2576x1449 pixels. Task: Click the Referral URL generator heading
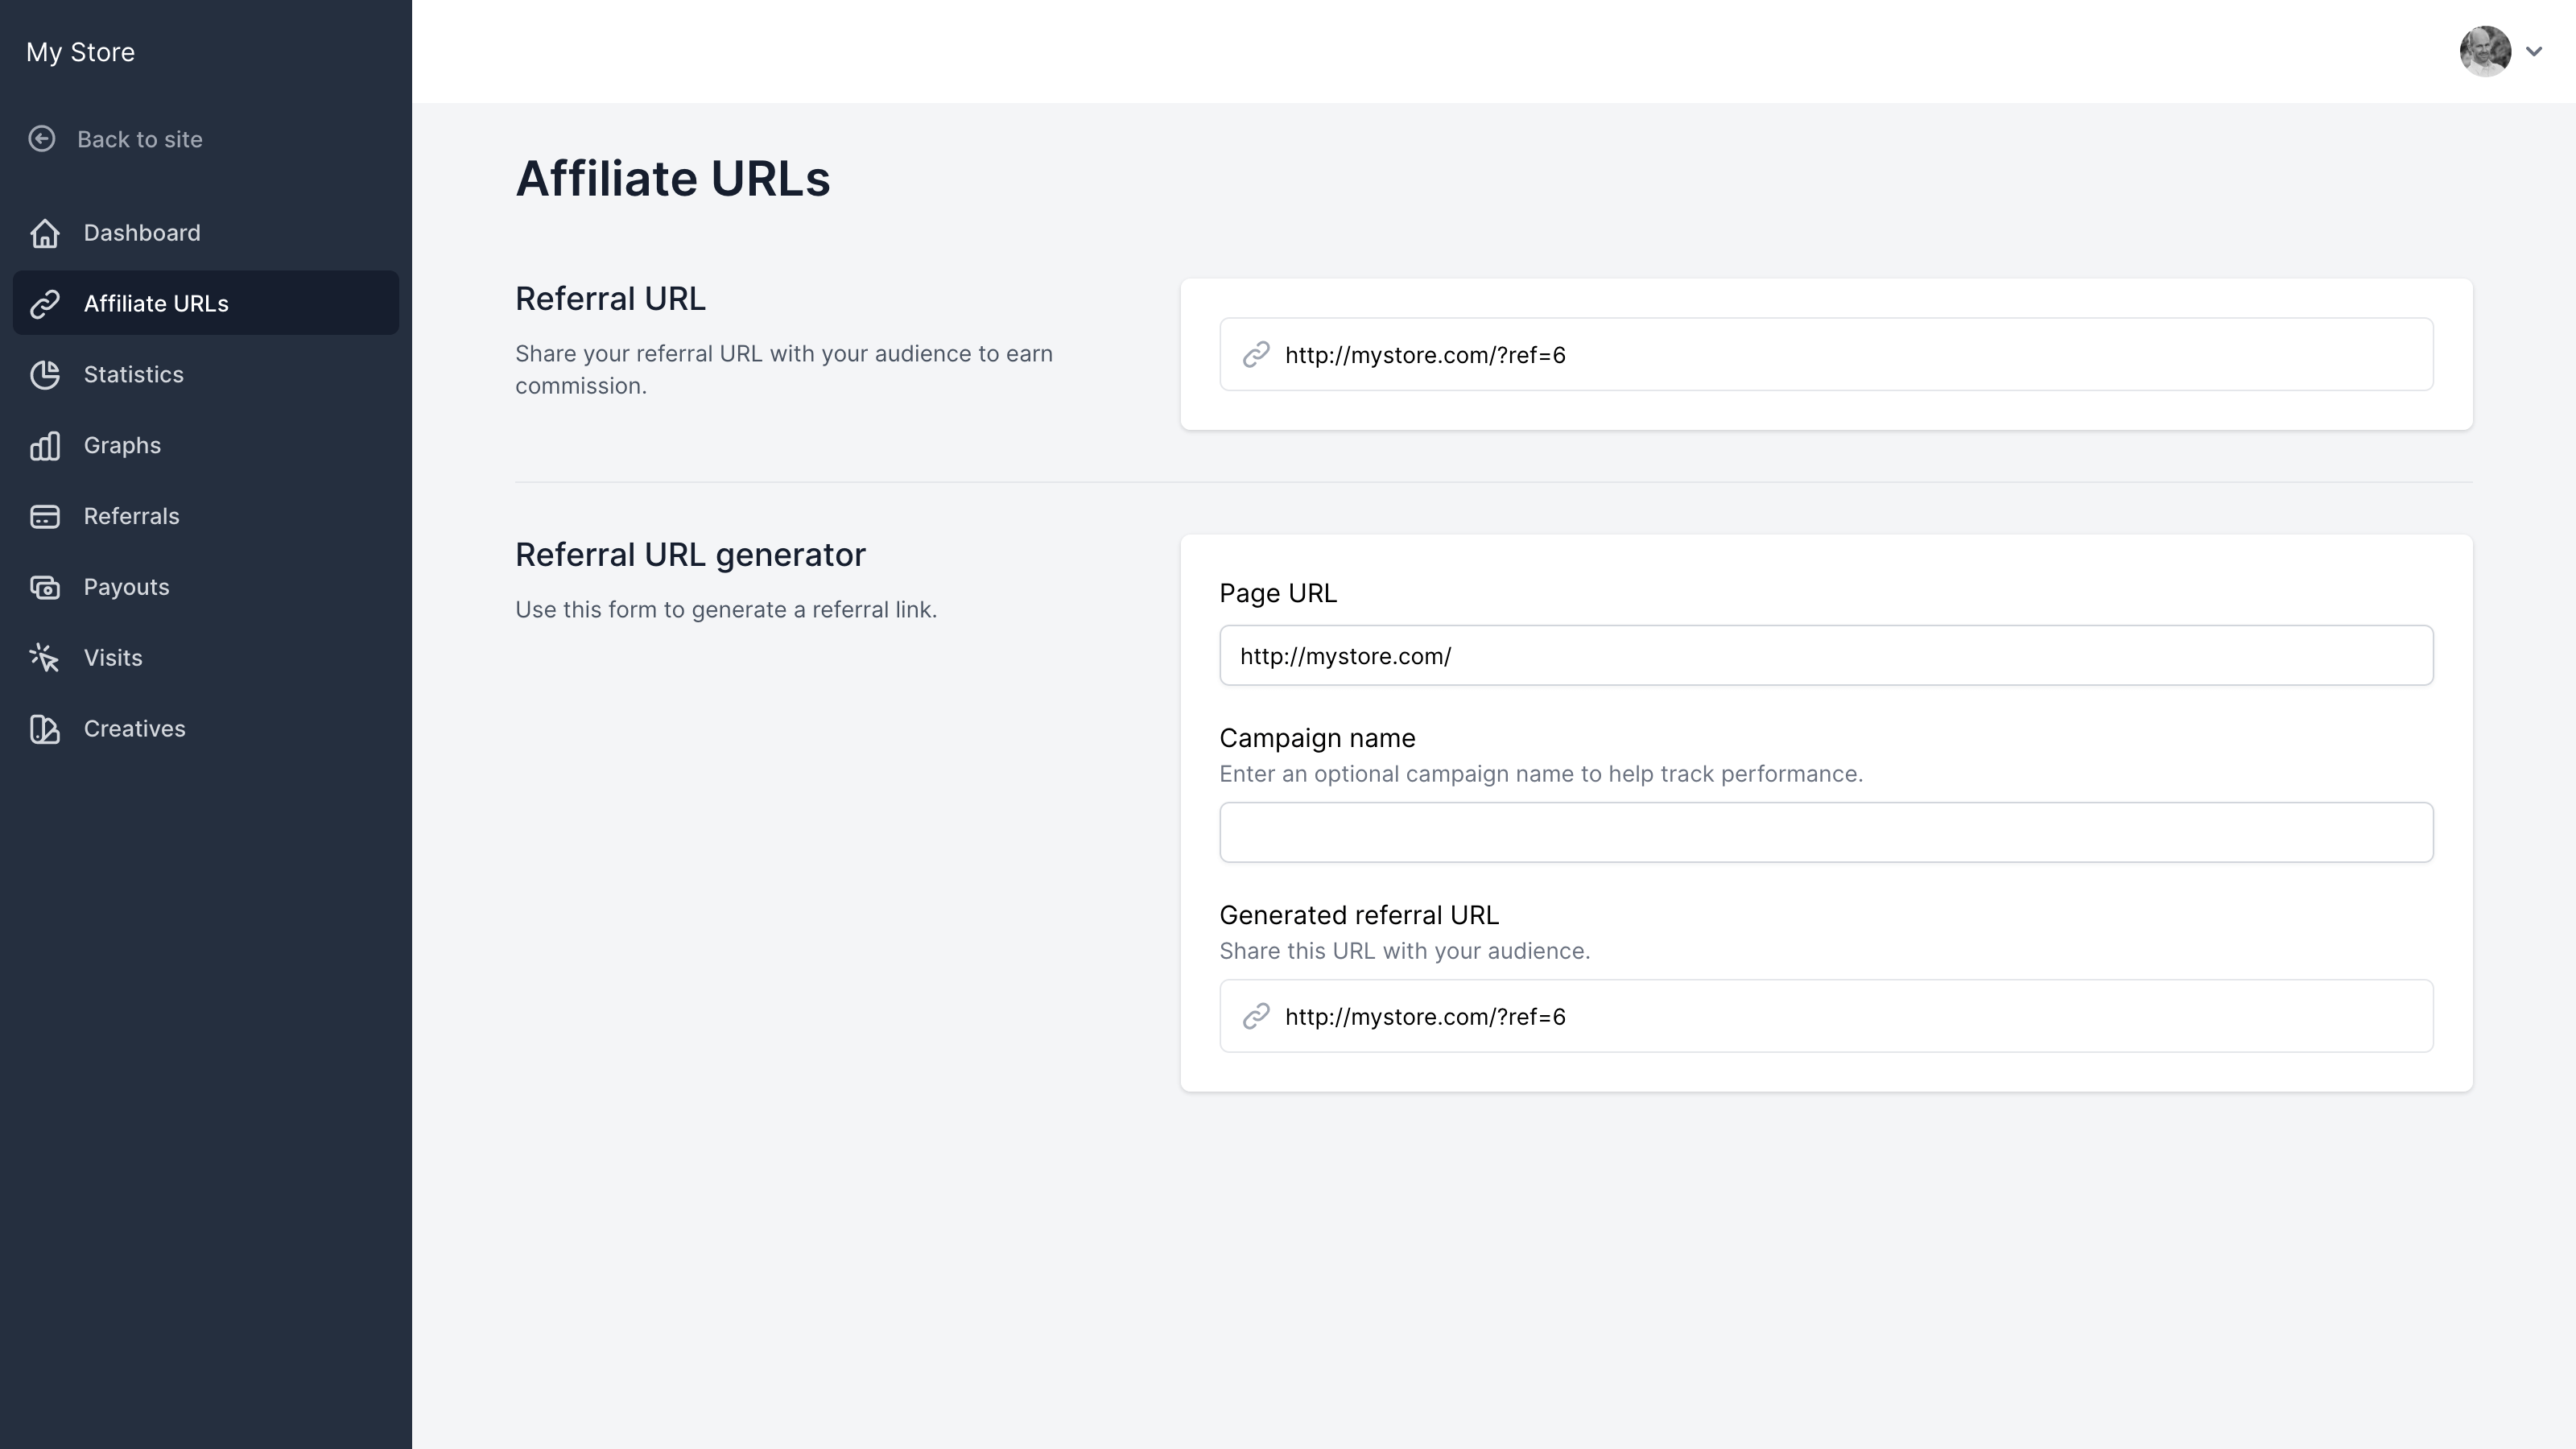[x=690, y=555]
